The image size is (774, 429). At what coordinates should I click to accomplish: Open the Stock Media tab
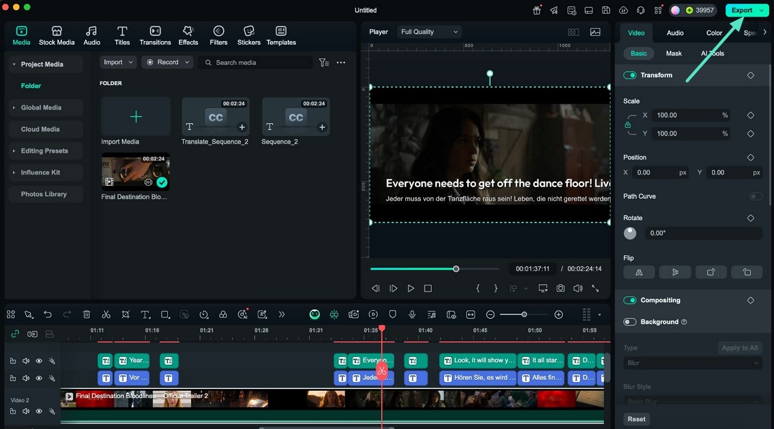(57, 36)
